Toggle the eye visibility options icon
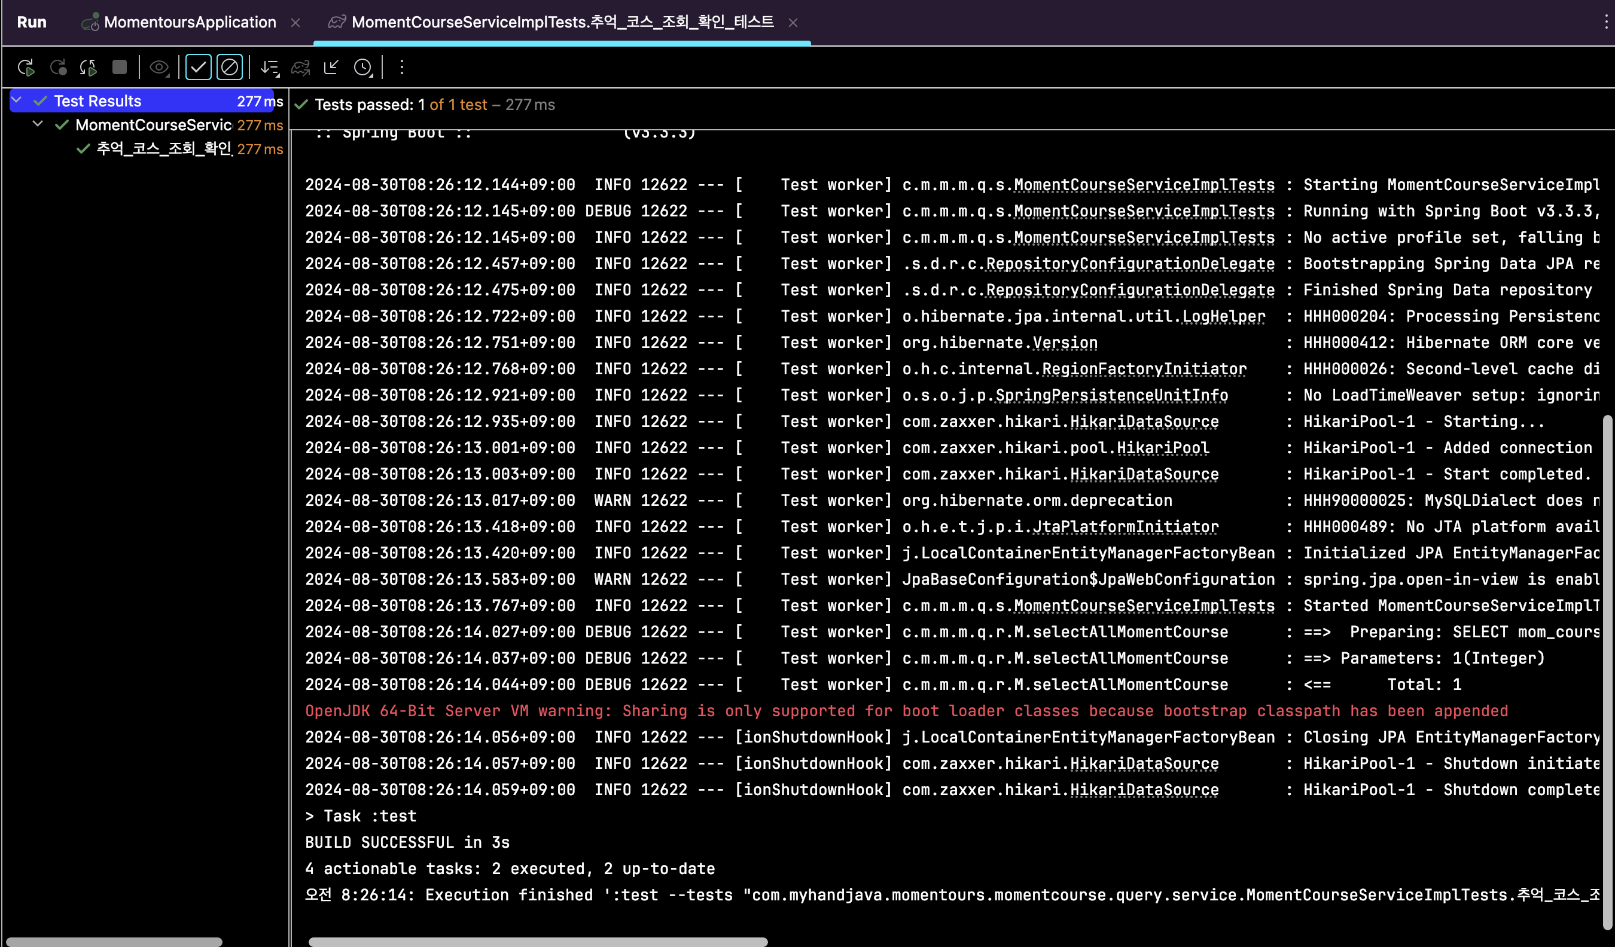The height and width of the screenshot is (947, 1615). tap(159, 68)
